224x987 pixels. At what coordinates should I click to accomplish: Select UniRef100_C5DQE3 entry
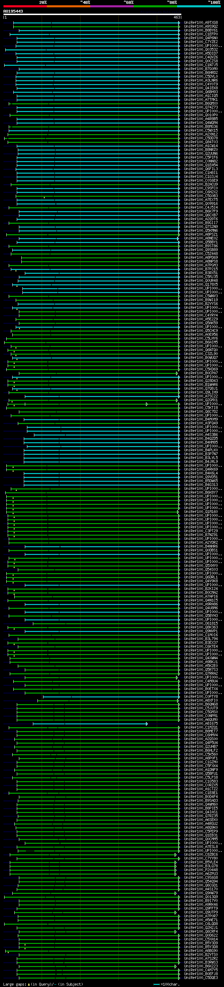pos(201,978)
